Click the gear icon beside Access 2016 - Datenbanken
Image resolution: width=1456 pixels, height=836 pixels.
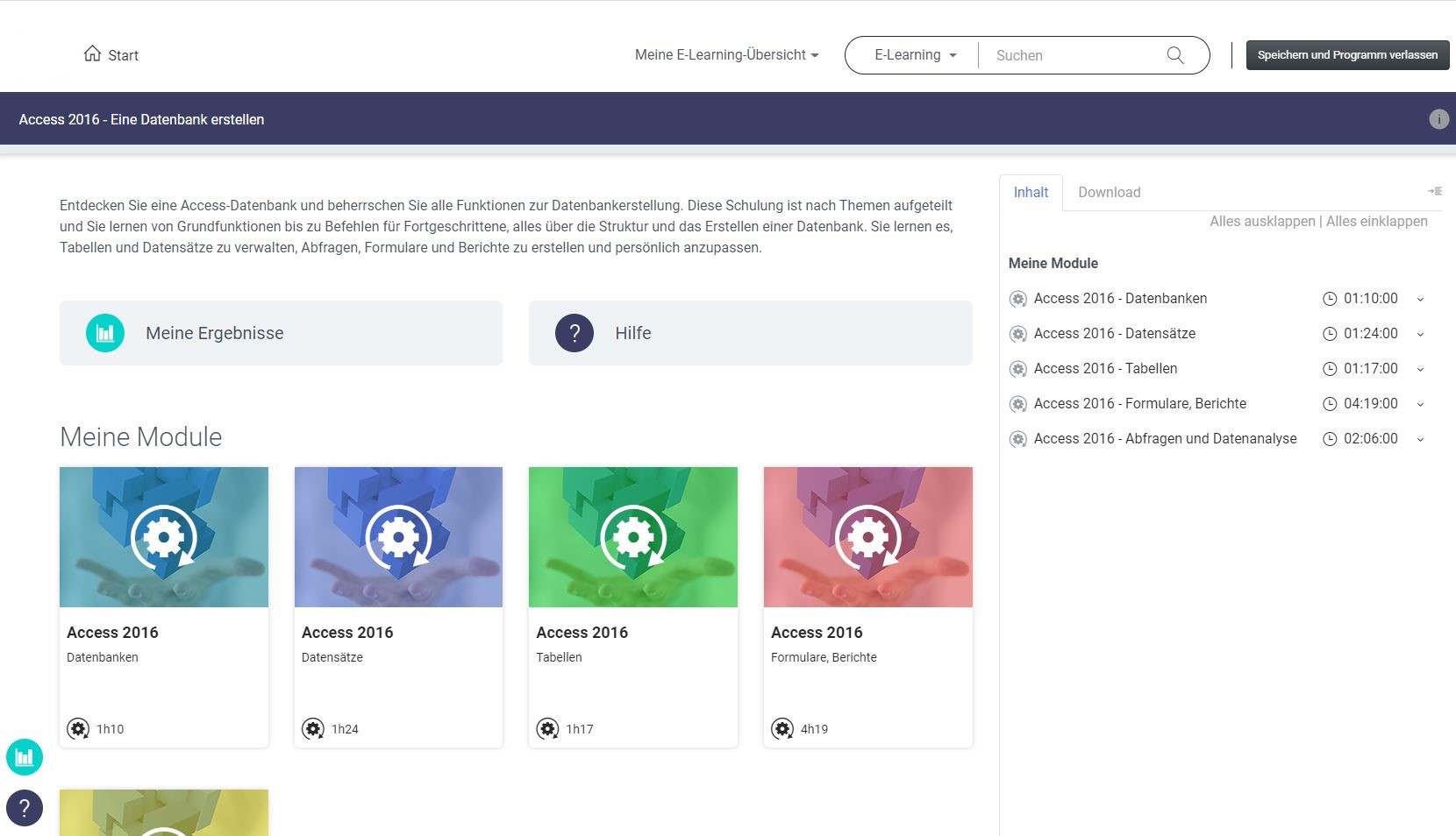click(1017, 299)
